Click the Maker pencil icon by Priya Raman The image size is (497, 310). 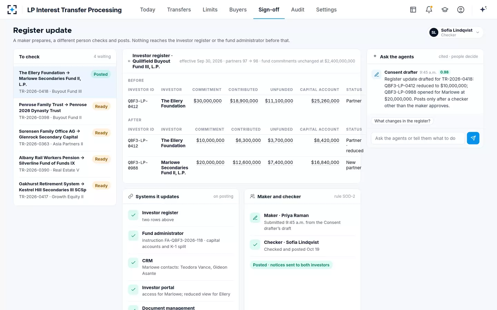click(255, 218)
